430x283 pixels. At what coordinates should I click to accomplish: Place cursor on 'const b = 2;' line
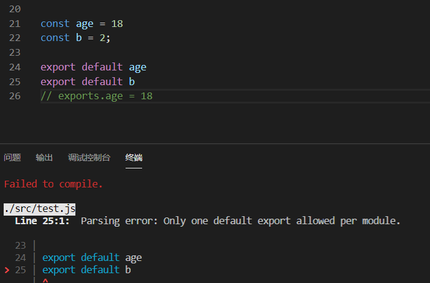75,38
